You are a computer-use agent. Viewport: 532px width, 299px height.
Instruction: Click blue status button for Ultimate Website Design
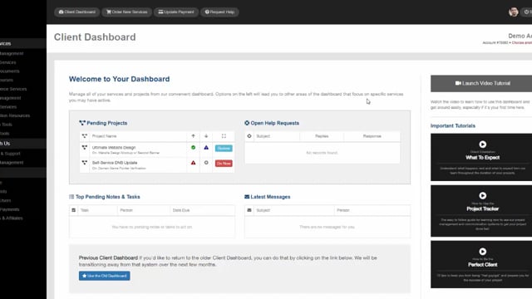pyautogui.click(x=224, y=148)
